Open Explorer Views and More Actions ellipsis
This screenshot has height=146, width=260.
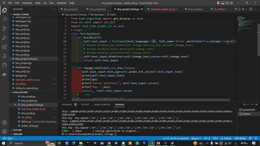point(53,9)
